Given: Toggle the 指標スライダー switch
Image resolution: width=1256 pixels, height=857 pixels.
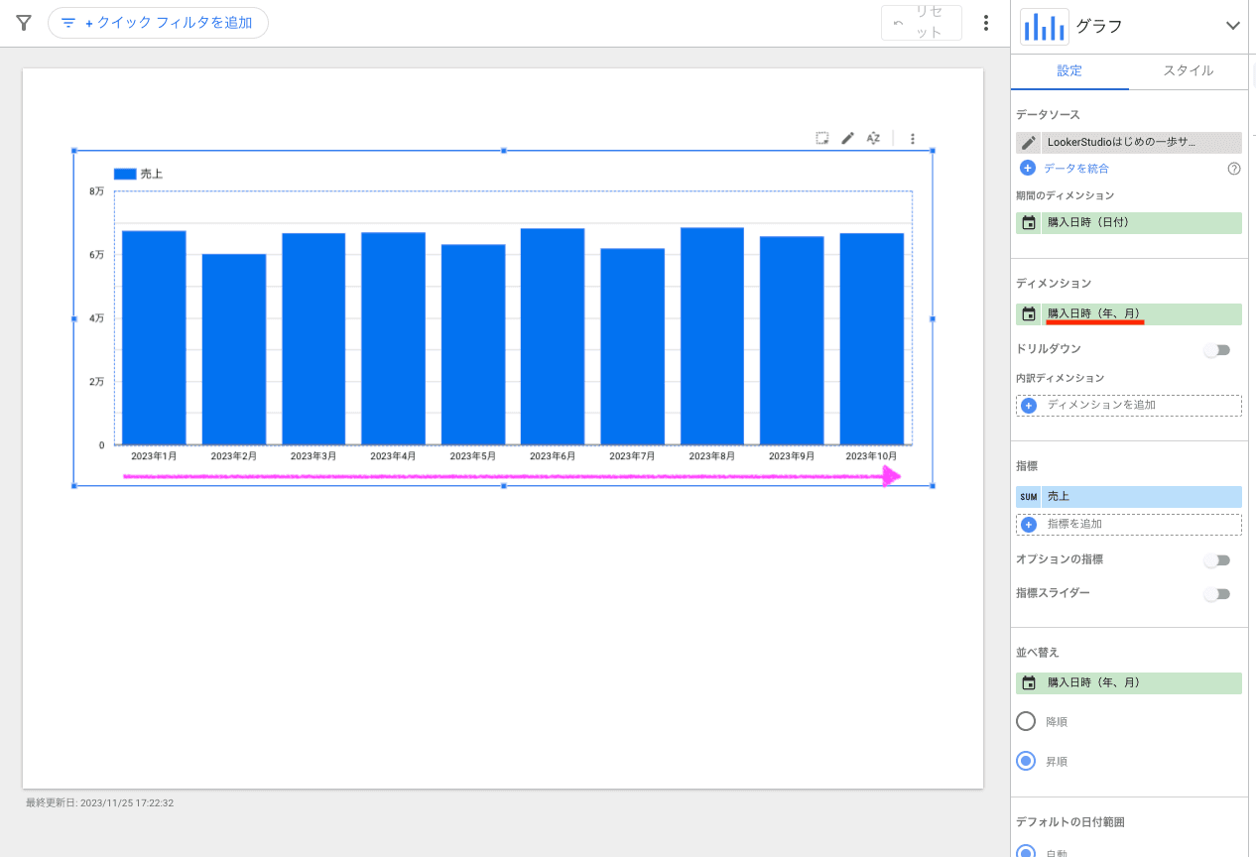Looking at the screenshot, I should point(1216,594).
